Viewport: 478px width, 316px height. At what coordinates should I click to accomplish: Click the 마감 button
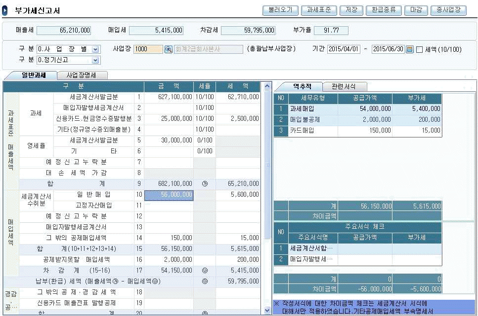416,10
